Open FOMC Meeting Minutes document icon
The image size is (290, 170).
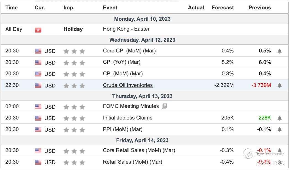coord(164,106)
